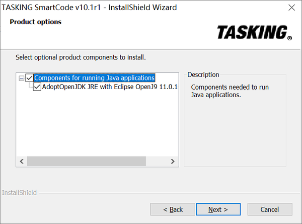
Task: Cancel the installation
Action: (270, 209)
